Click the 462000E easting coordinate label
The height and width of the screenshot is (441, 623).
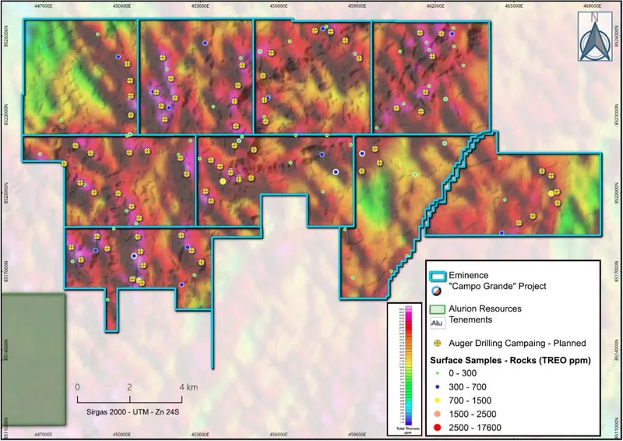pyautogui.click(x=435, y=6)
